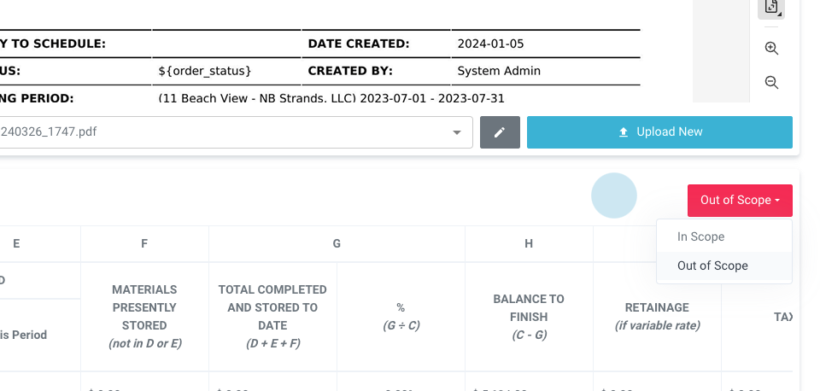Click the column G header
The image size is (820, 391).
click(337, 244)
